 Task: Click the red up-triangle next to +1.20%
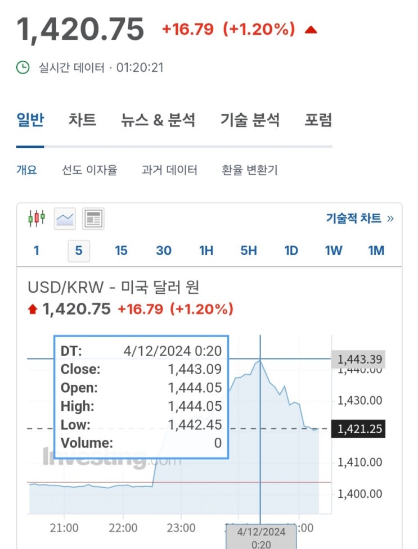click(311, 30)
